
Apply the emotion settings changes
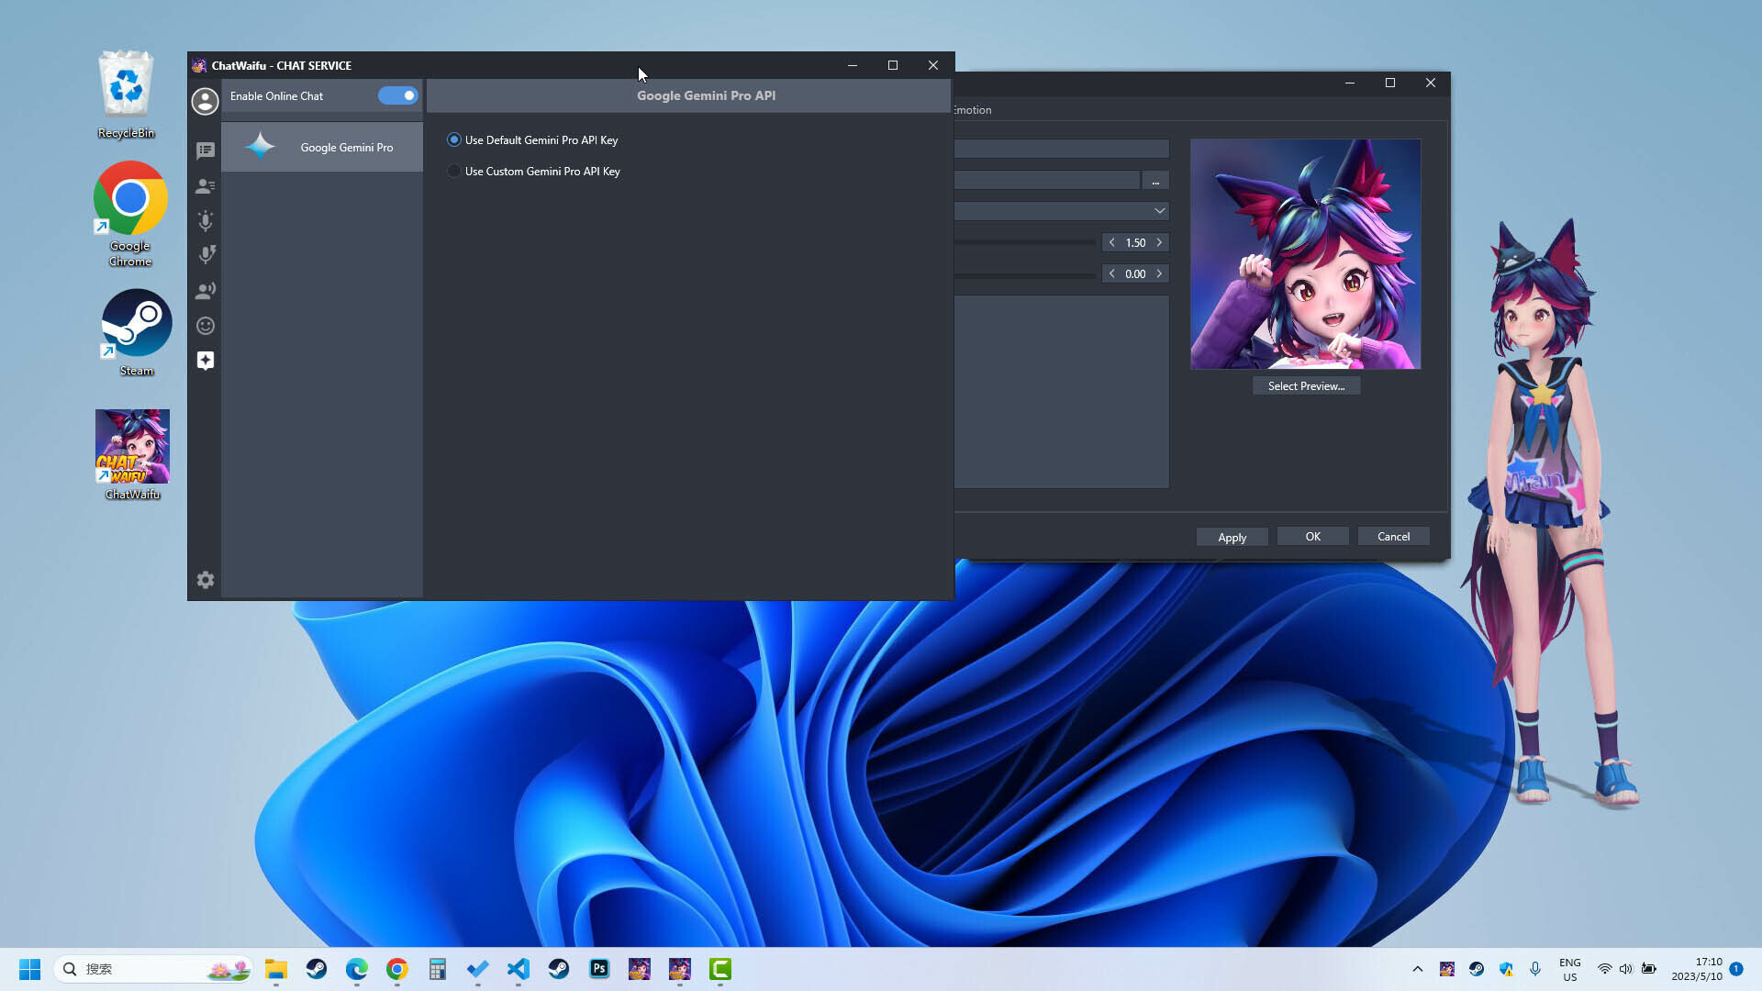coord(1232,536)
